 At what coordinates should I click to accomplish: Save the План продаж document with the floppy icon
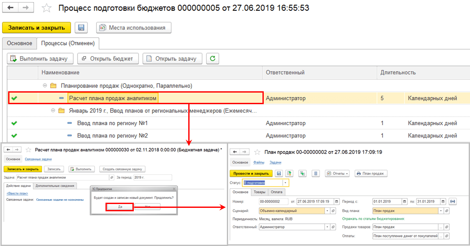pos(279,173)
